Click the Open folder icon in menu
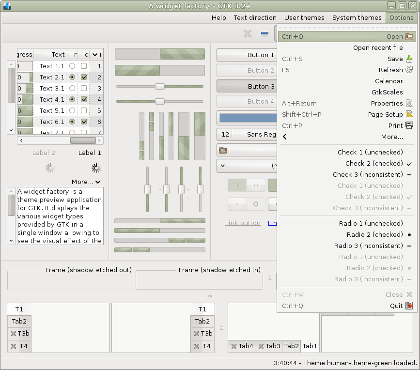The image size is (420, 370). (x=409, y=37)
